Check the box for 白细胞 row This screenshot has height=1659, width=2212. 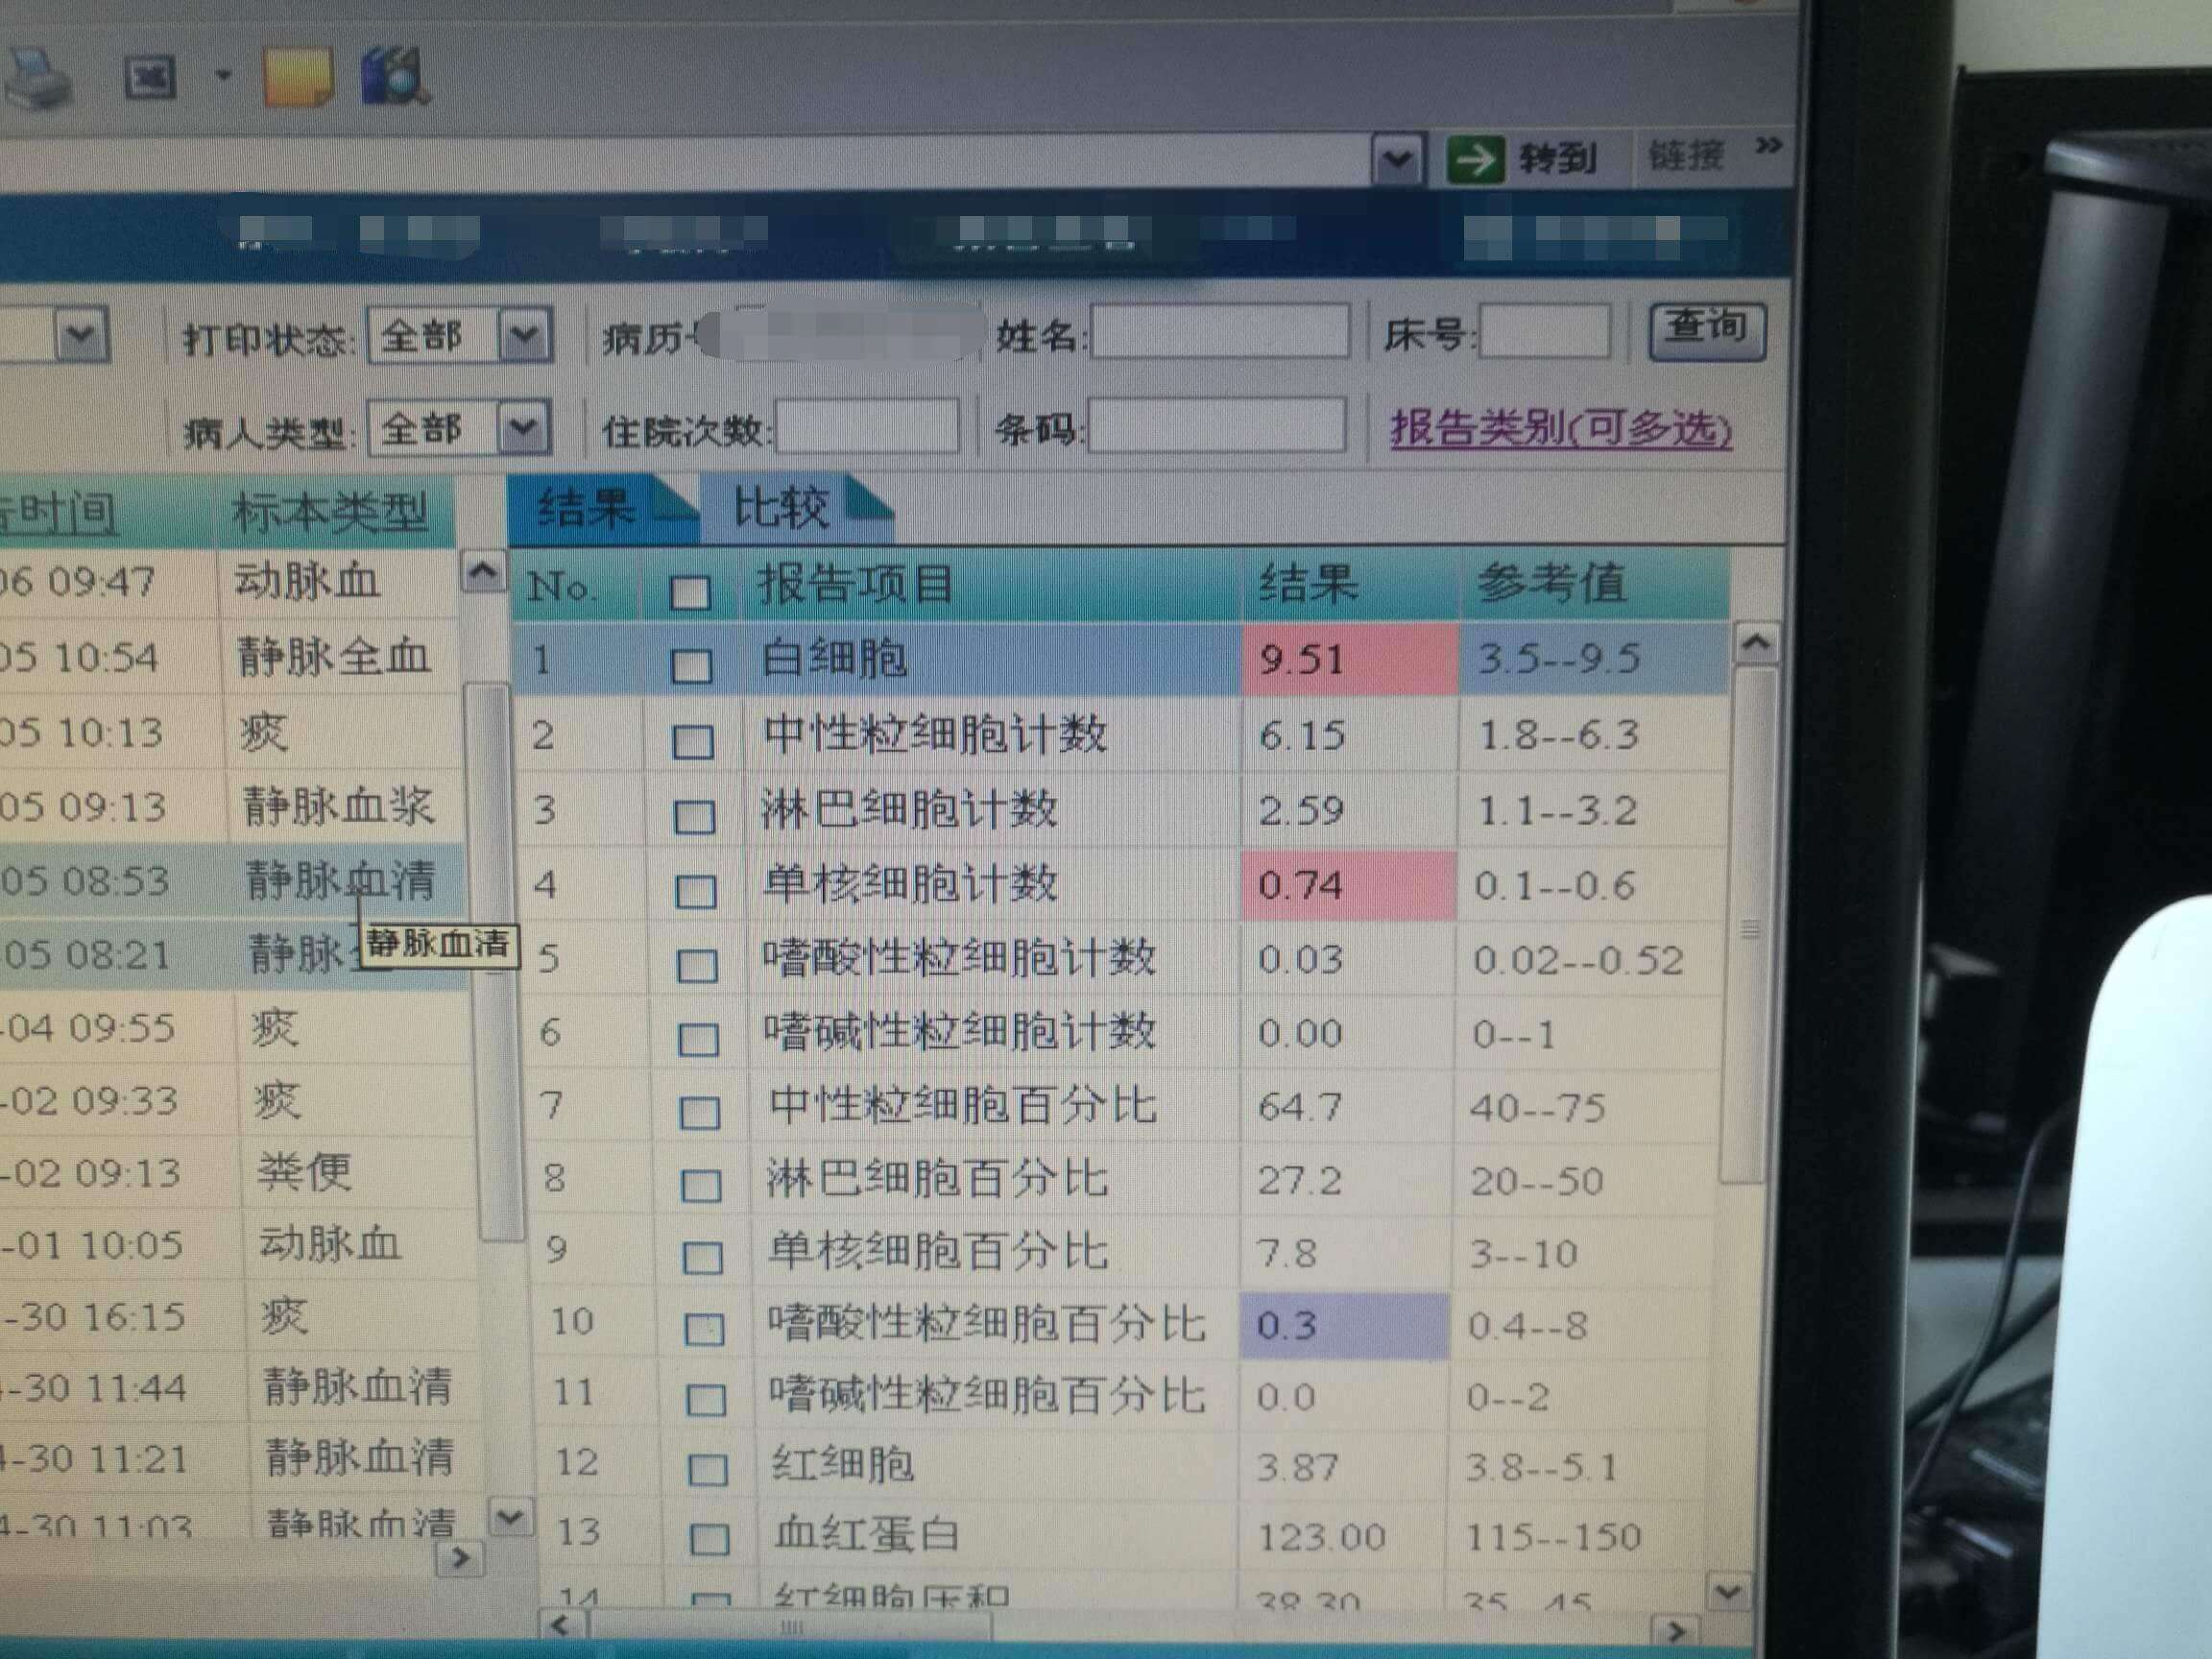691,664
